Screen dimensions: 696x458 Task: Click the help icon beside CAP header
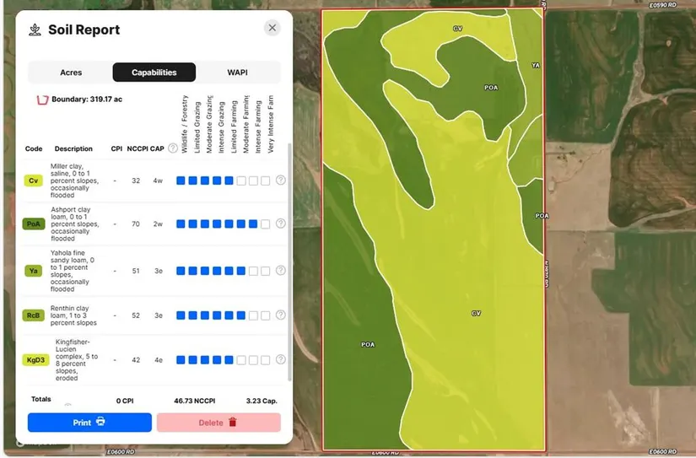[x=173, y=148]
